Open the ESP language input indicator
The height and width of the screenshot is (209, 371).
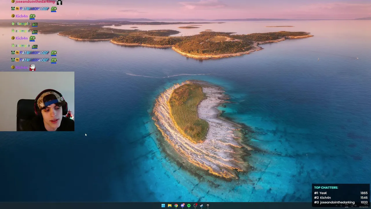tap(347, 206)
